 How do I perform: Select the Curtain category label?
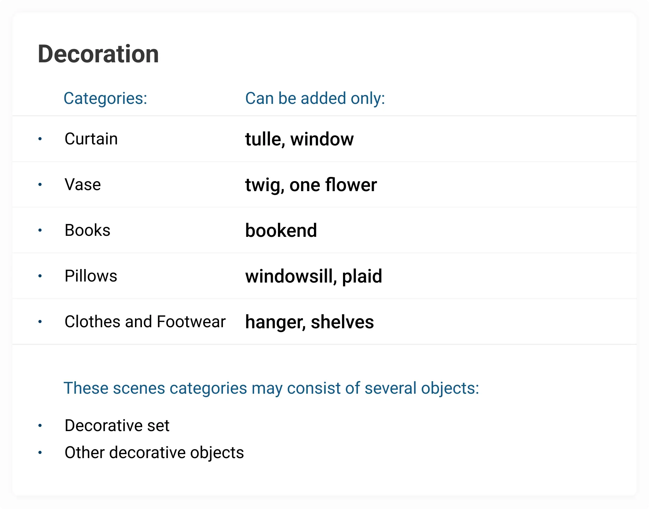click(x=91, y=139)
